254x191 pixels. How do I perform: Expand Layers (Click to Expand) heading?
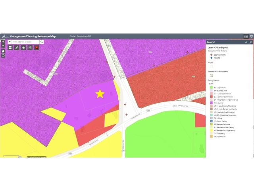218,47
